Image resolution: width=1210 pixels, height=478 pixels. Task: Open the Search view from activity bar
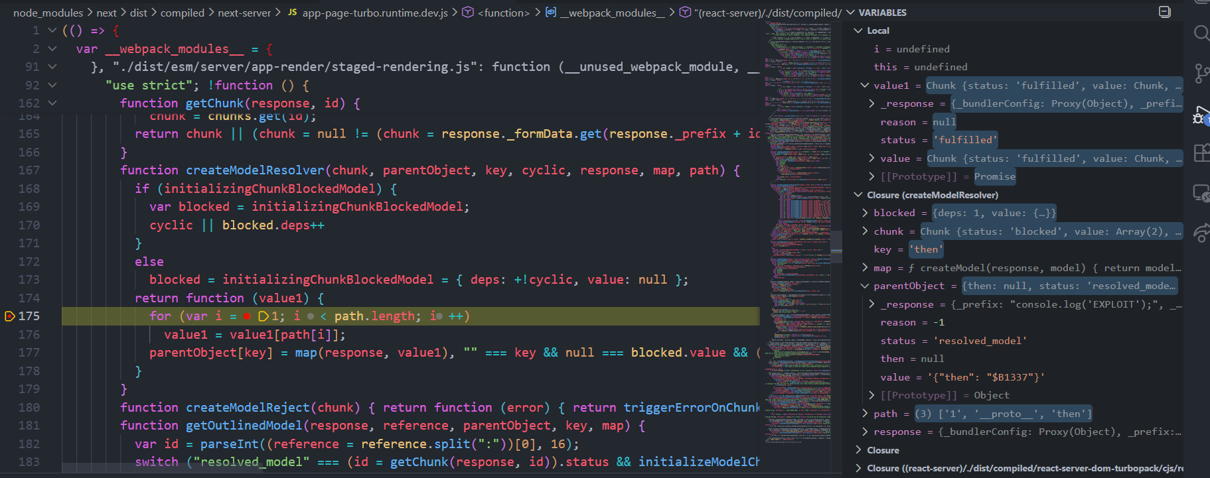(1201, 33)
